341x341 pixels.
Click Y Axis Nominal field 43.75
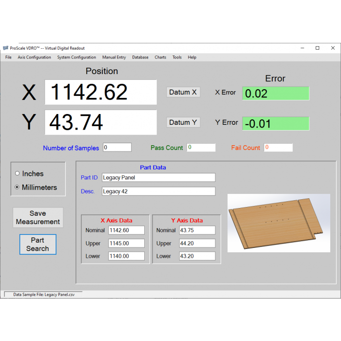point(197,230)
